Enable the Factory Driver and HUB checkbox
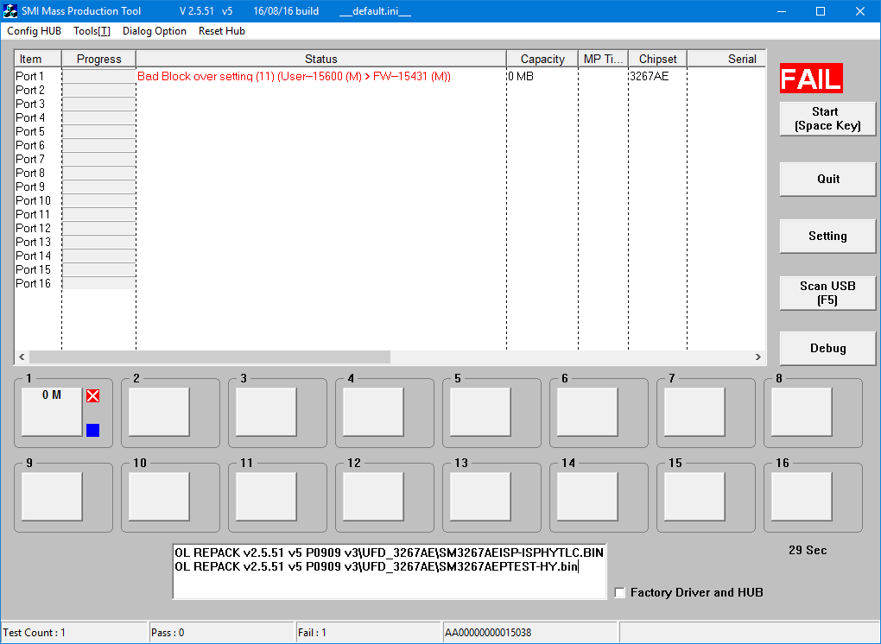The image size is (881, 644). pos(620,593)
